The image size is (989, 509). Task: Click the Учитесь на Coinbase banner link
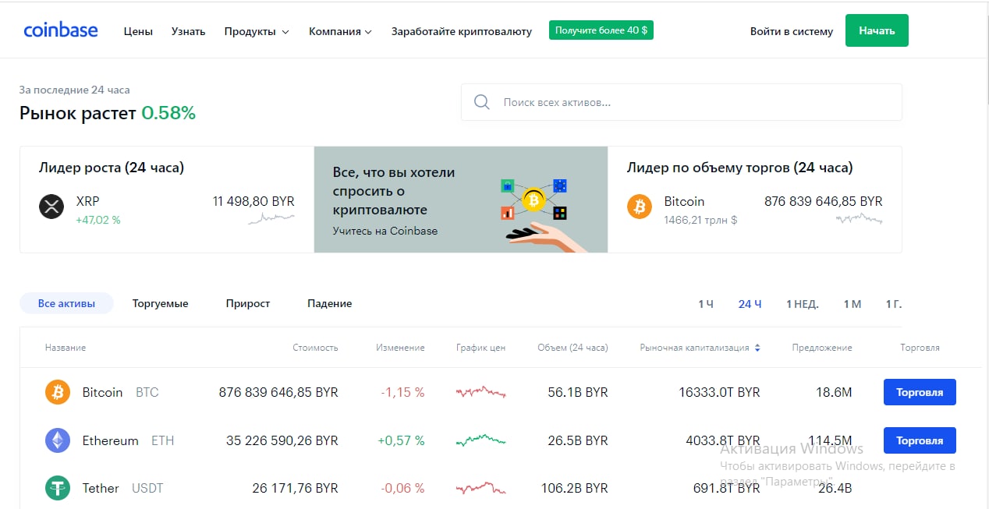(385, 231)
